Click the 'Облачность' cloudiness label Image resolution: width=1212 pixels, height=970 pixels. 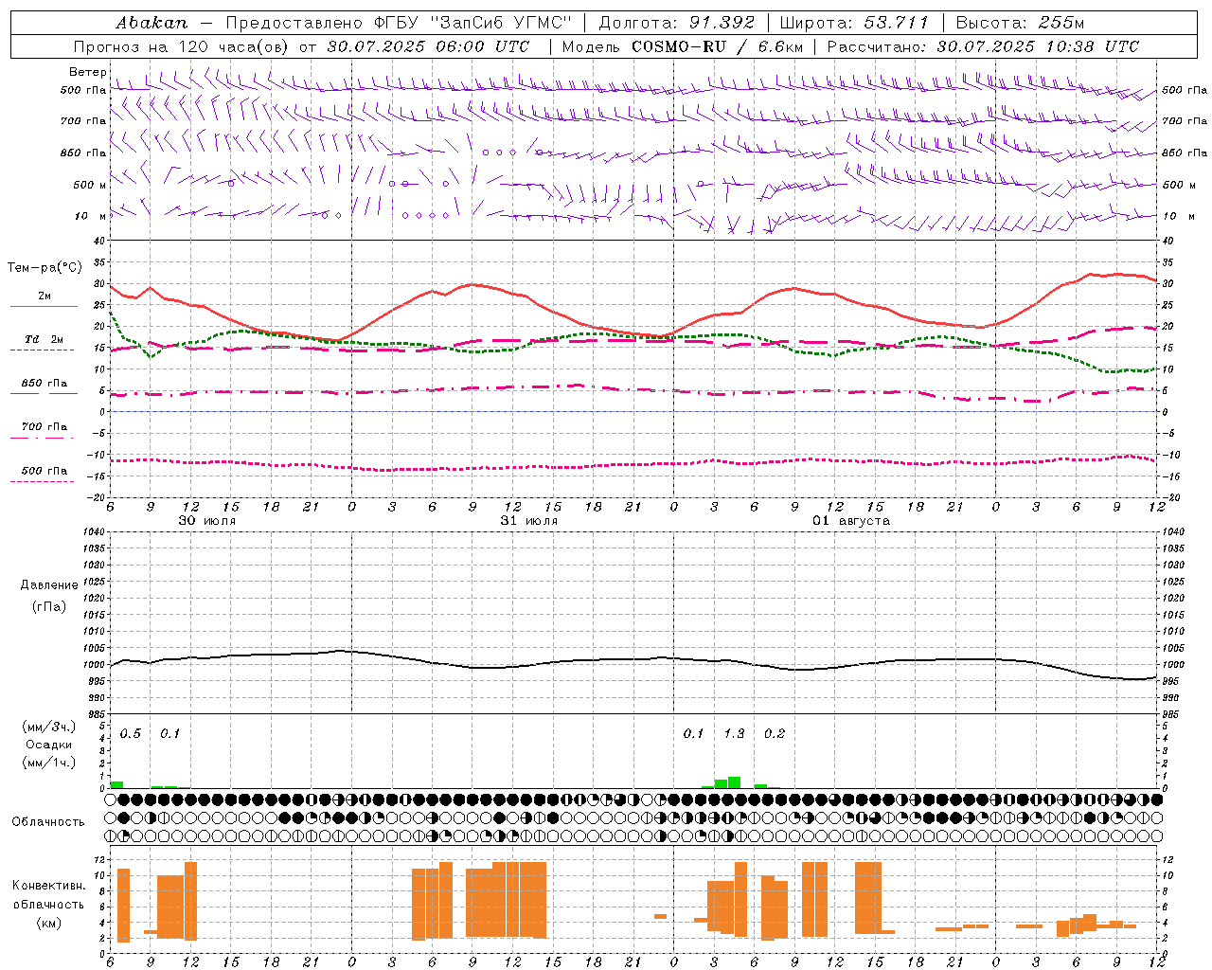point(48,822)
